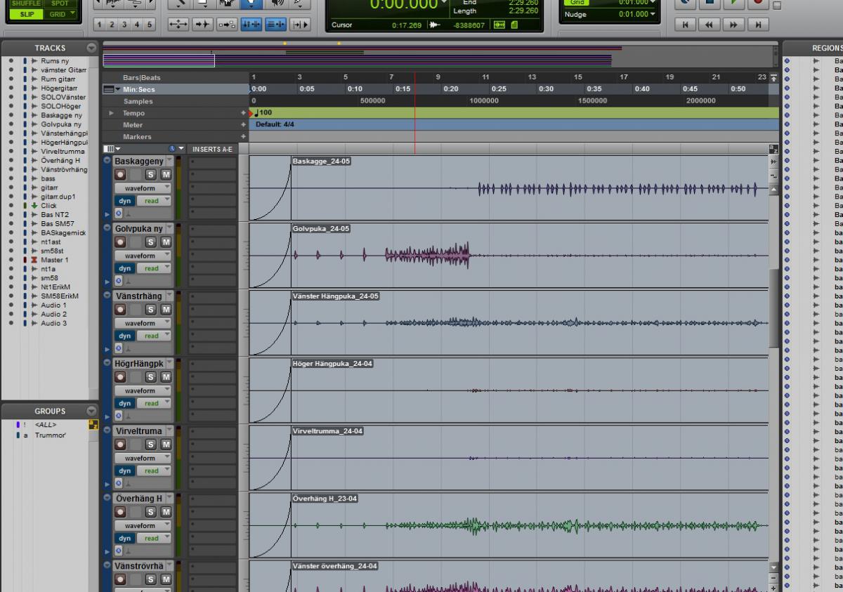Click the add Tempo change plus icon
This screenshot has width=843, height=592.
[244, 113]
